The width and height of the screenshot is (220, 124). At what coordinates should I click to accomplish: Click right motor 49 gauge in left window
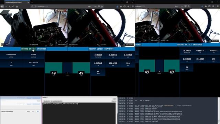point(81,68)
